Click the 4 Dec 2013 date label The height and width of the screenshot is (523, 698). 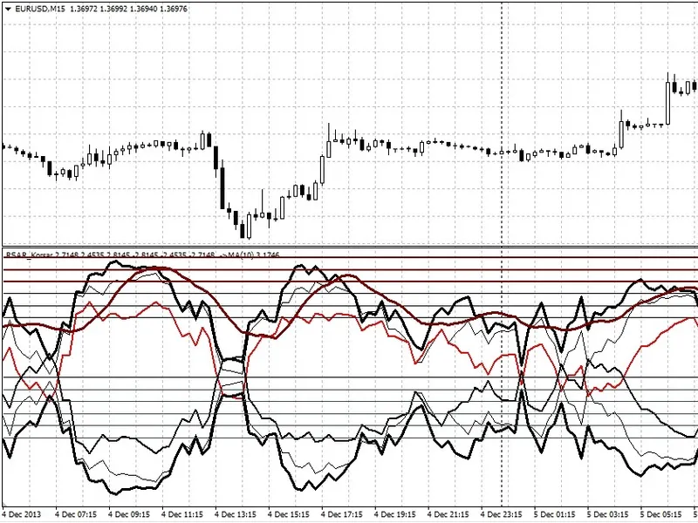(22, 514)
